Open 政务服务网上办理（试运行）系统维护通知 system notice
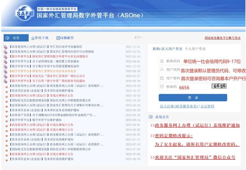The image size is (246, 170). pyautogui.click(x=197, y=125)
